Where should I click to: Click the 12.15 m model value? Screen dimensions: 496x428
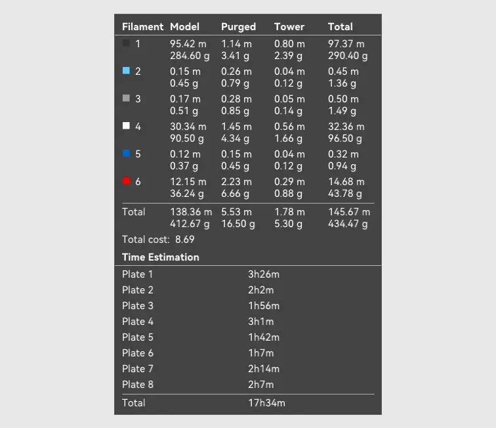pyautogui.click(x=188, y=181)
